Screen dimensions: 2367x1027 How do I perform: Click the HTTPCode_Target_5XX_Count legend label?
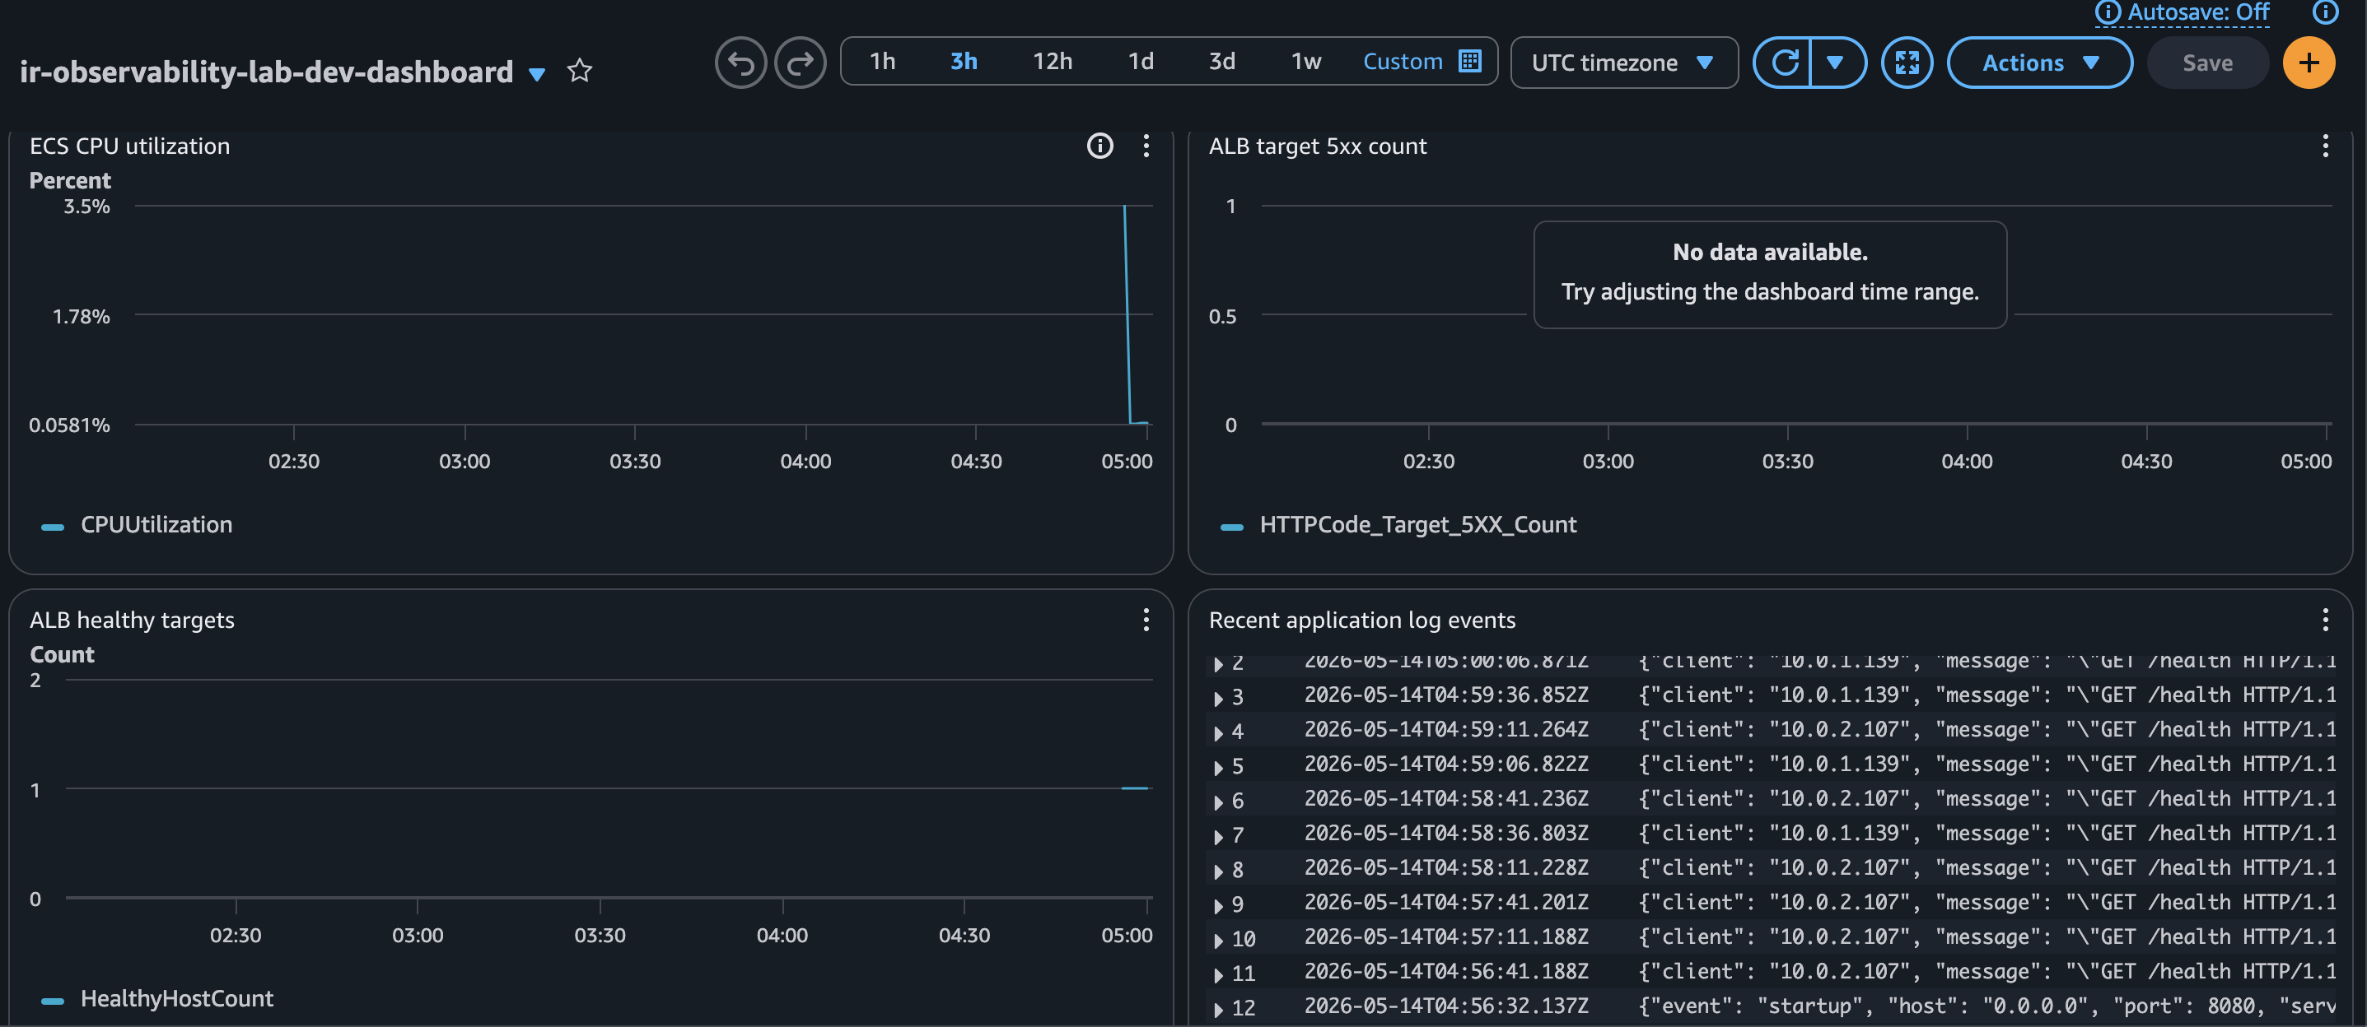[1417, 524]
